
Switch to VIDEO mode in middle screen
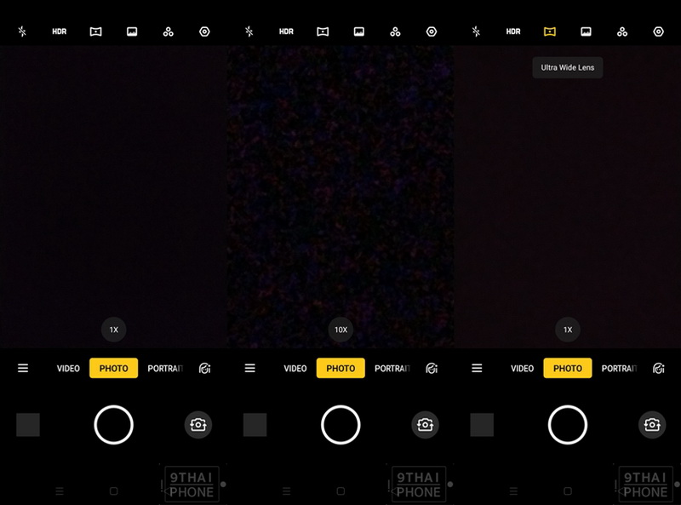[295, 369]
